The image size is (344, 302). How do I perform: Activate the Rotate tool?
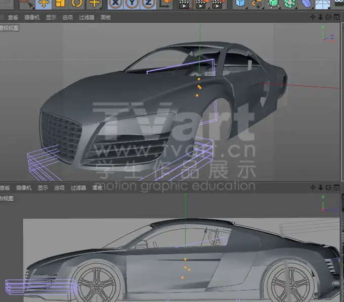(77, 4)
